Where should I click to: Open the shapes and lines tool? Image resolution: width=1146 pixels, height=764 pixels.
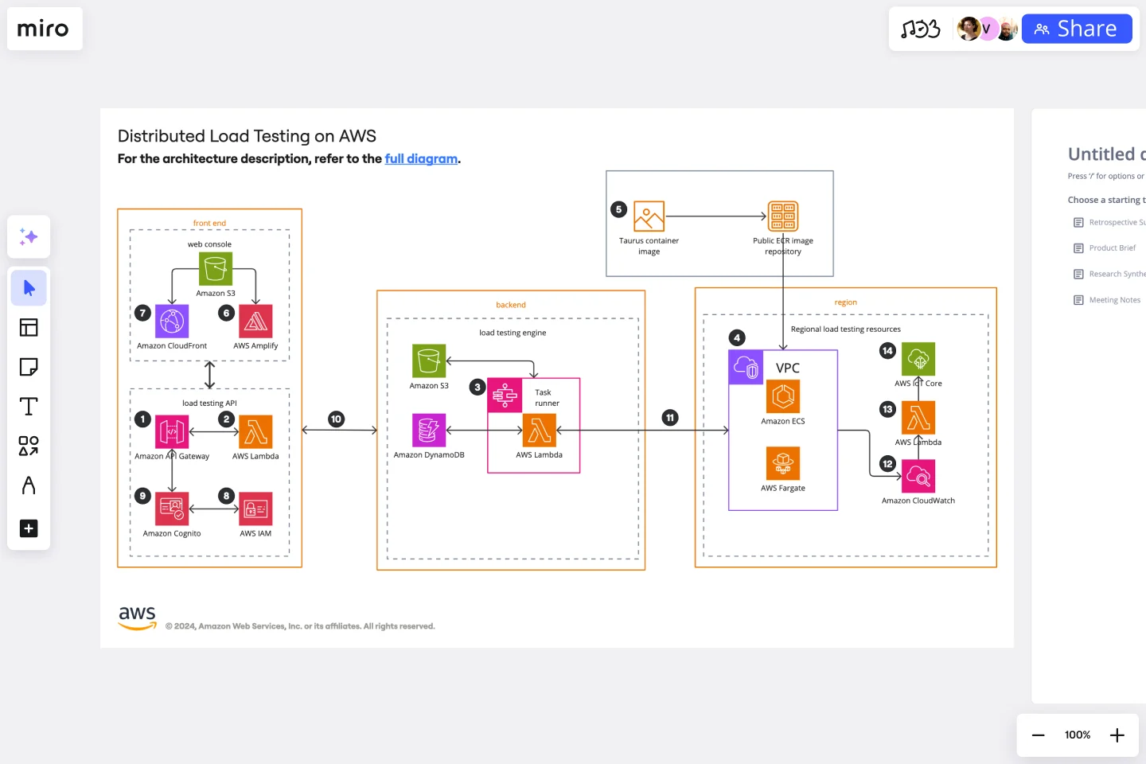tap(29, 446)
